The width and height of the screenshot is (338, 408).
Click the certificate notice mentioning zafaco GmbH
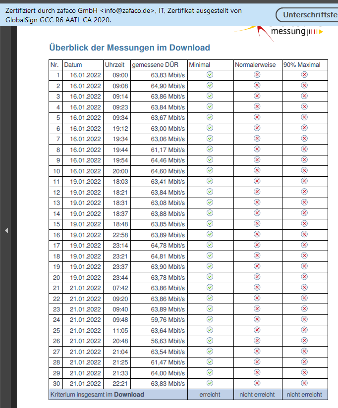124,15
